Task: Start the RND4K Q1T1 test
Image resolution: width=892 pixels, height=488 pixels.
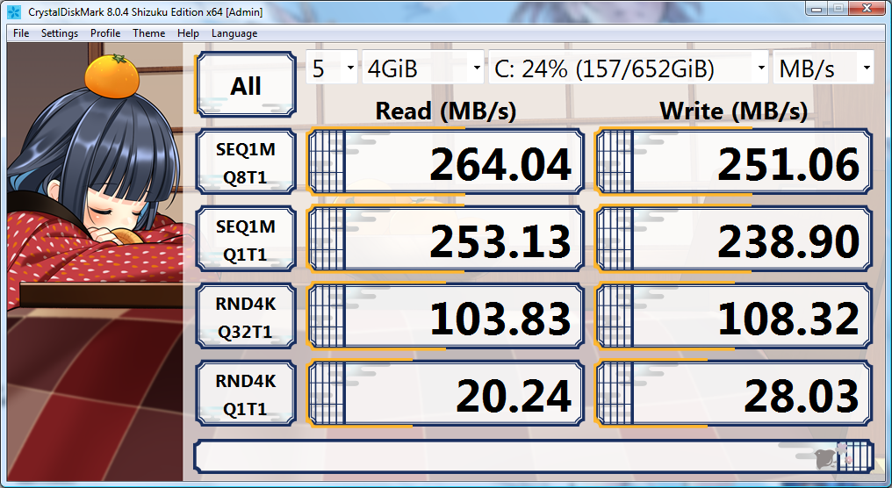Action: coord(246,393)
